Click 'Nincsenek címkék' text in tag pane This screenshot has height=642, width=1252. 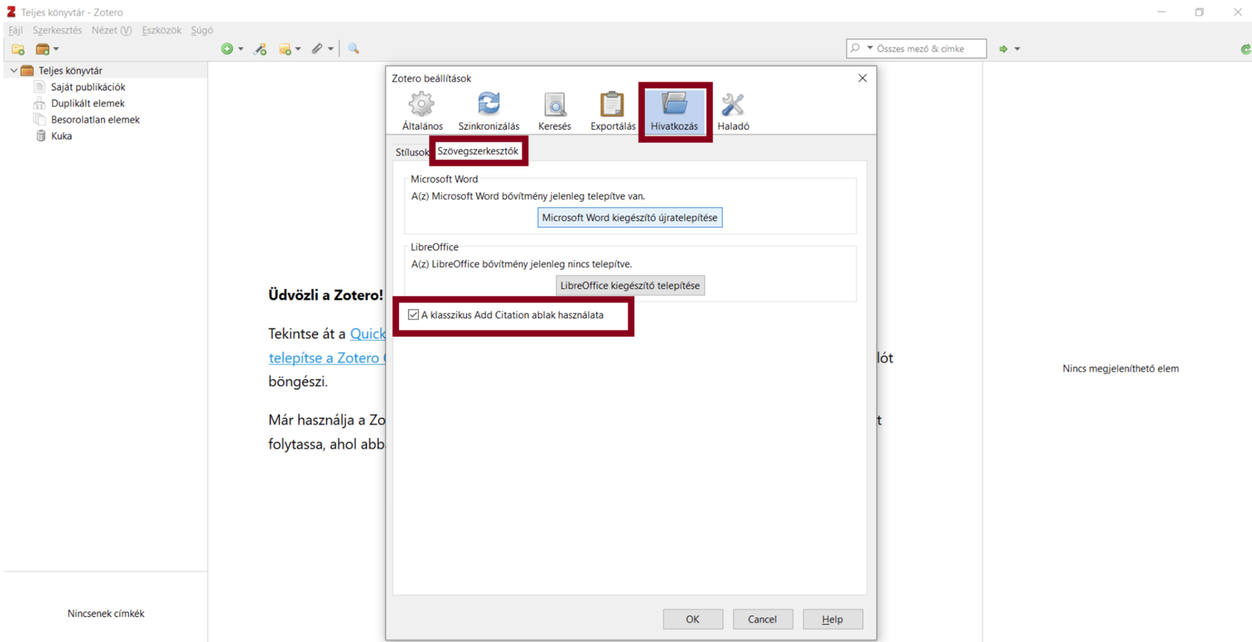(x=106, y=614)
